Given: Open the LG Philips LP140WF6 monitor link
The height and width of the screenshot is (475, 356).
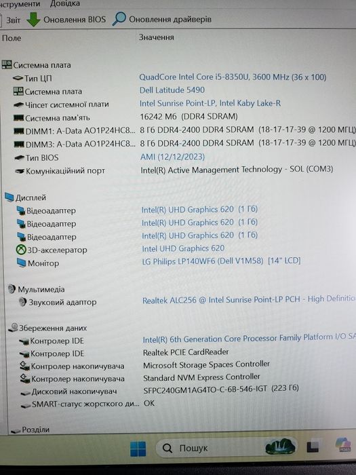Looking at the screenshot, I should coord(221,261).
